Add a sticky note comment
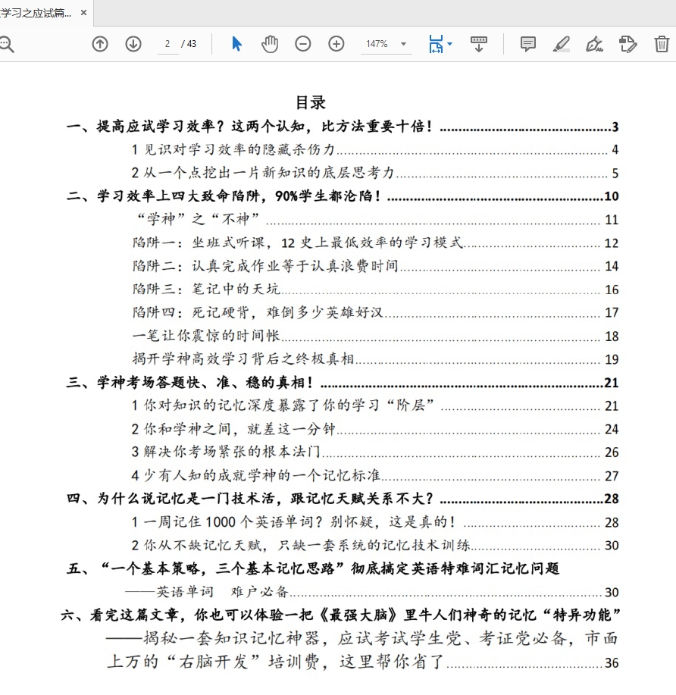This screenshot has width=676, height=695. (528, 44)
